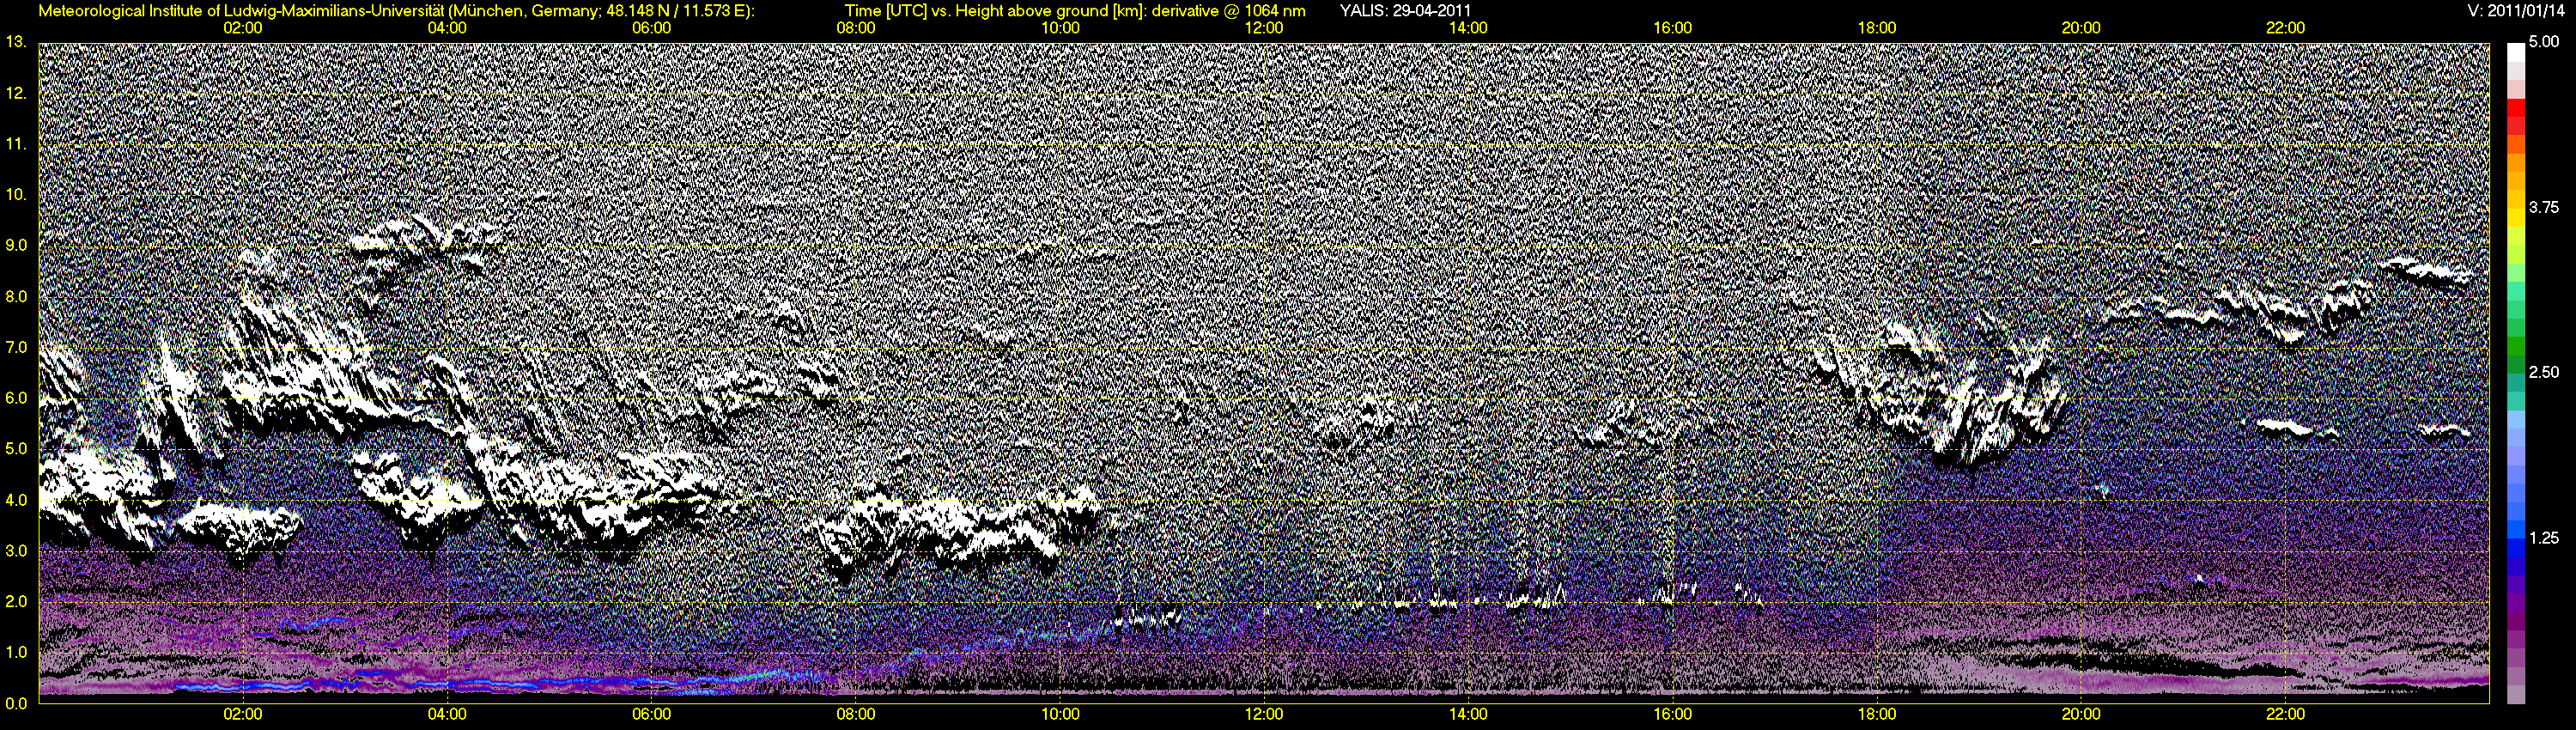Click the 16:00 label on the top time axis
This screenshot has height=730, width=2576.
pos(1673,28)
